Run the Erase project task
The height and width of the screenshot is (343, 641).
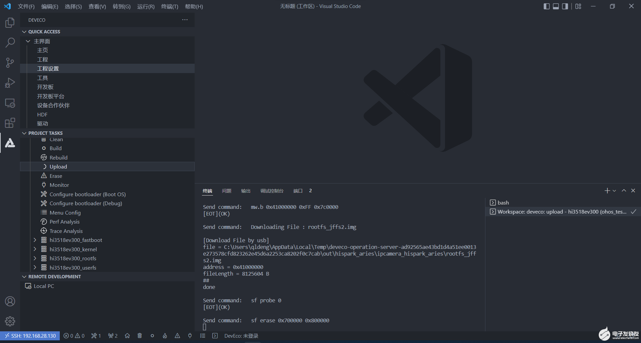tap(107, 176)
